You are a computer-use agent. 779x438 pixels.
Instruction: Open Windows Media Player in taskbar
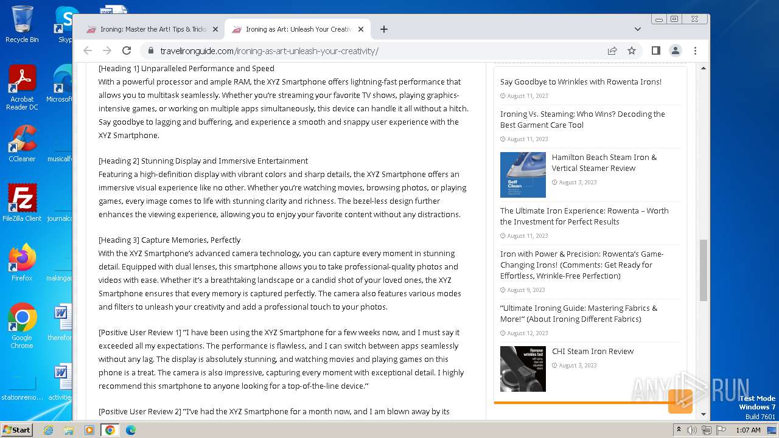point(89,430)
